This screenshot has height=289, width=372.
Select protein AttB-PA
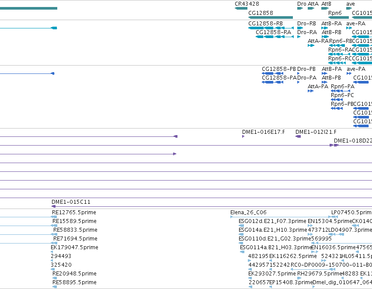click(332, 69)
